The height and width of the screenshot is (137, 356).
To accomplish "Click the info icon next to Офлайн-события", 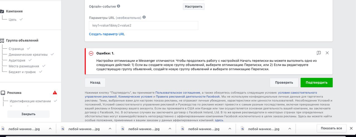I will pos(118,6).
